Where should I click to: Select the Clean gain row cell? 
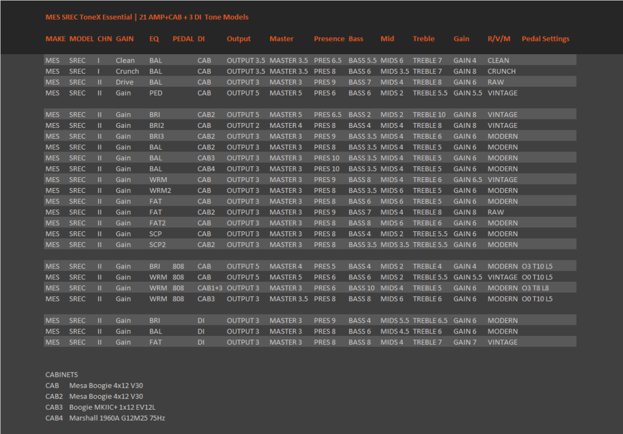125,60
